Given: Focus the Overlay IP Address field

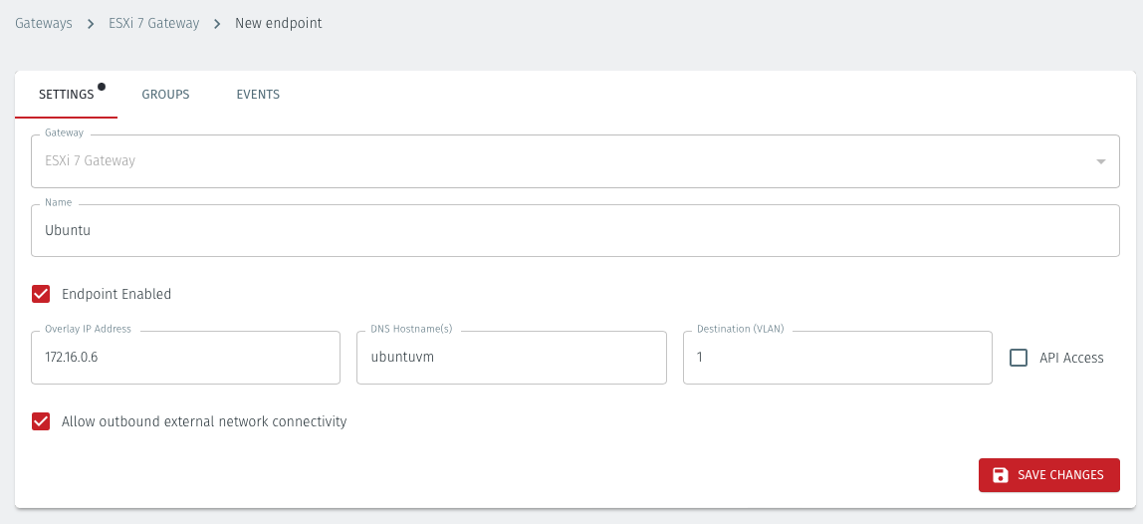Looking at the screenshot, I should coord(186,358).
